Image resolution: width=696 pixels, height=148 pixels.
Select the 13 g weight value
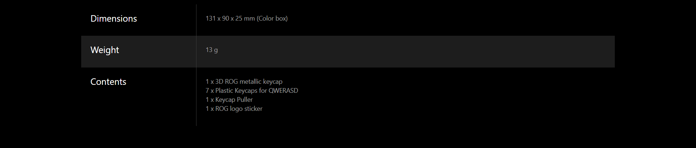(x=212, y=50)
